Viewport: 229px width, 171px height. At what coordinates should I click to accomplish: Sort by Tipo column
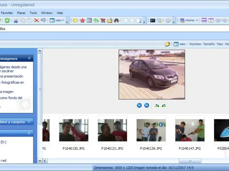coord(220,44)
